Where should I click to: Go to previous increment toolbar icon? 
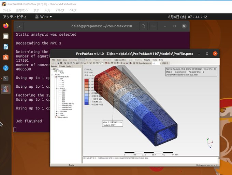click(x=137, y=63)
